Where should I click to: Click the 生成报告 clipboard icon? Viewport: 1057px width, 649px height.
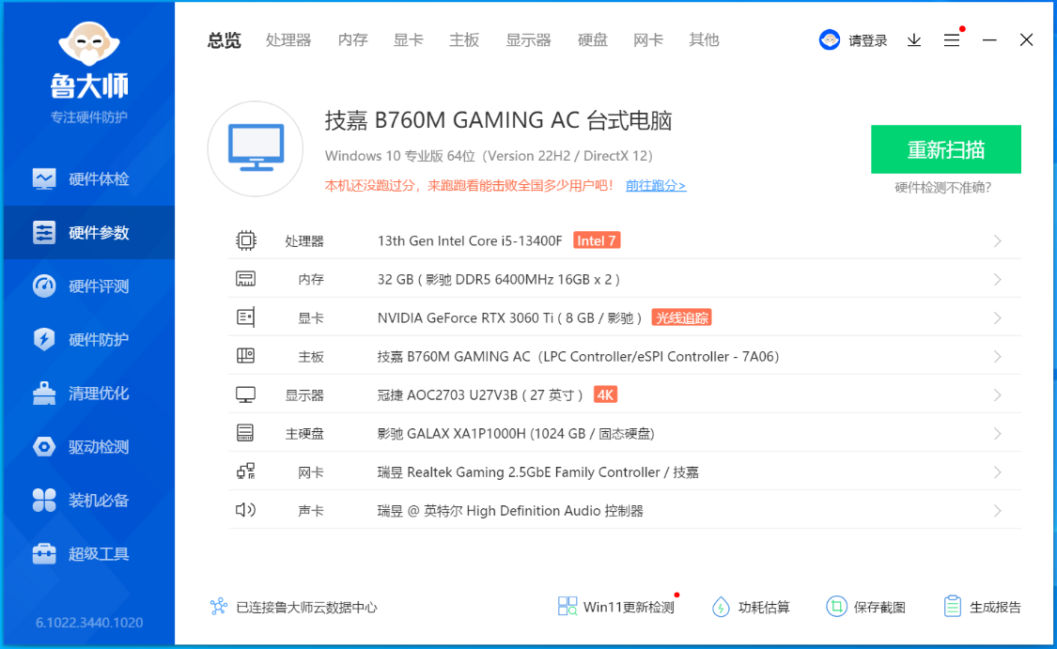tap(952, 607)
